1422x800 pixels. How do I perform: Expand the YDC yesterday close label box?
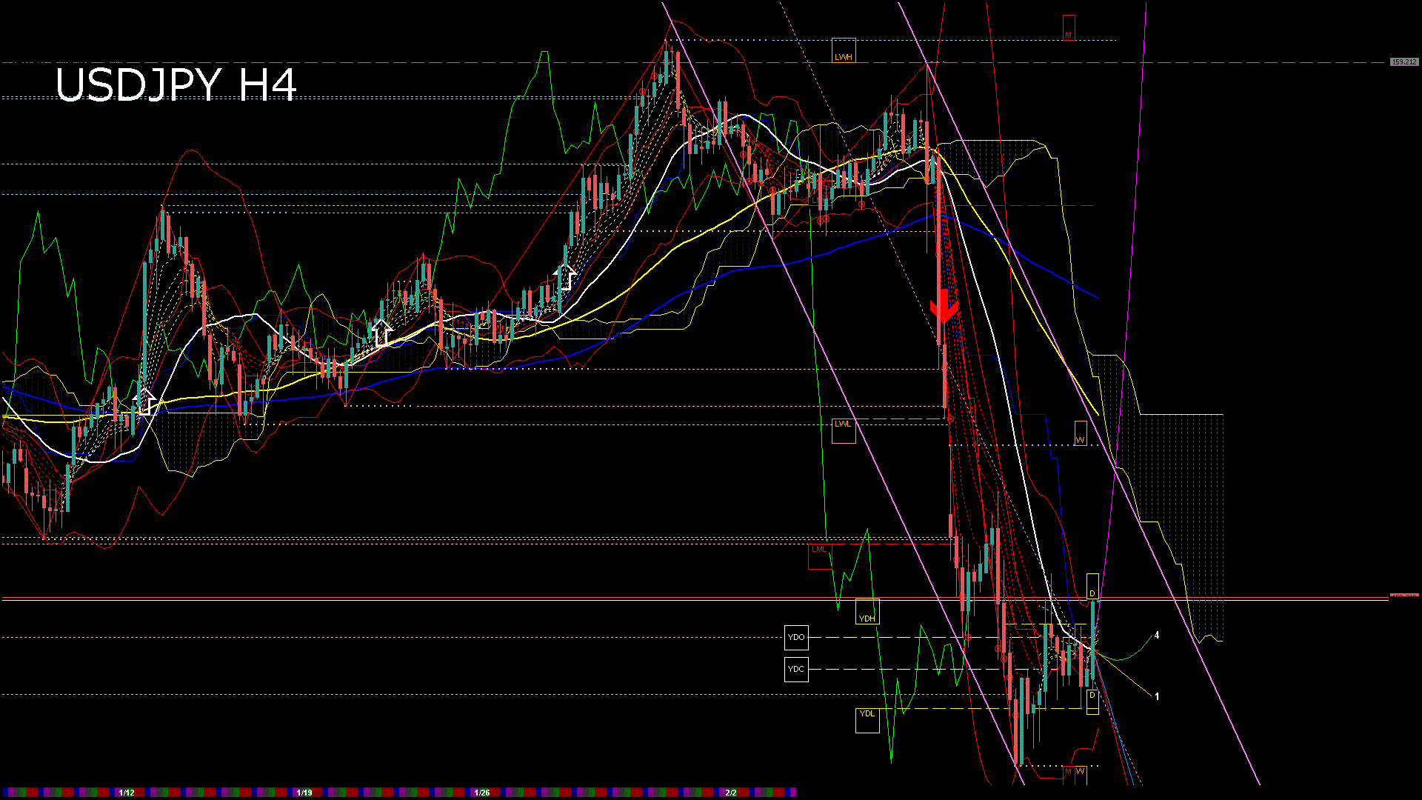click(796, 668)
